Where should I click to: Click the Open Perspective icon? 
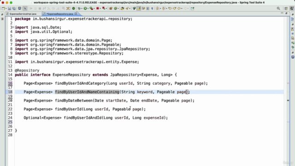coord(286,8)
